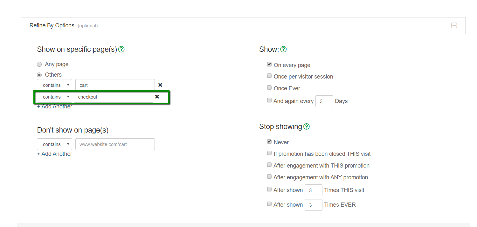477x227 pixels.
Task: Open contains dropdown under Don't show
Action: [x=54, y=144]
